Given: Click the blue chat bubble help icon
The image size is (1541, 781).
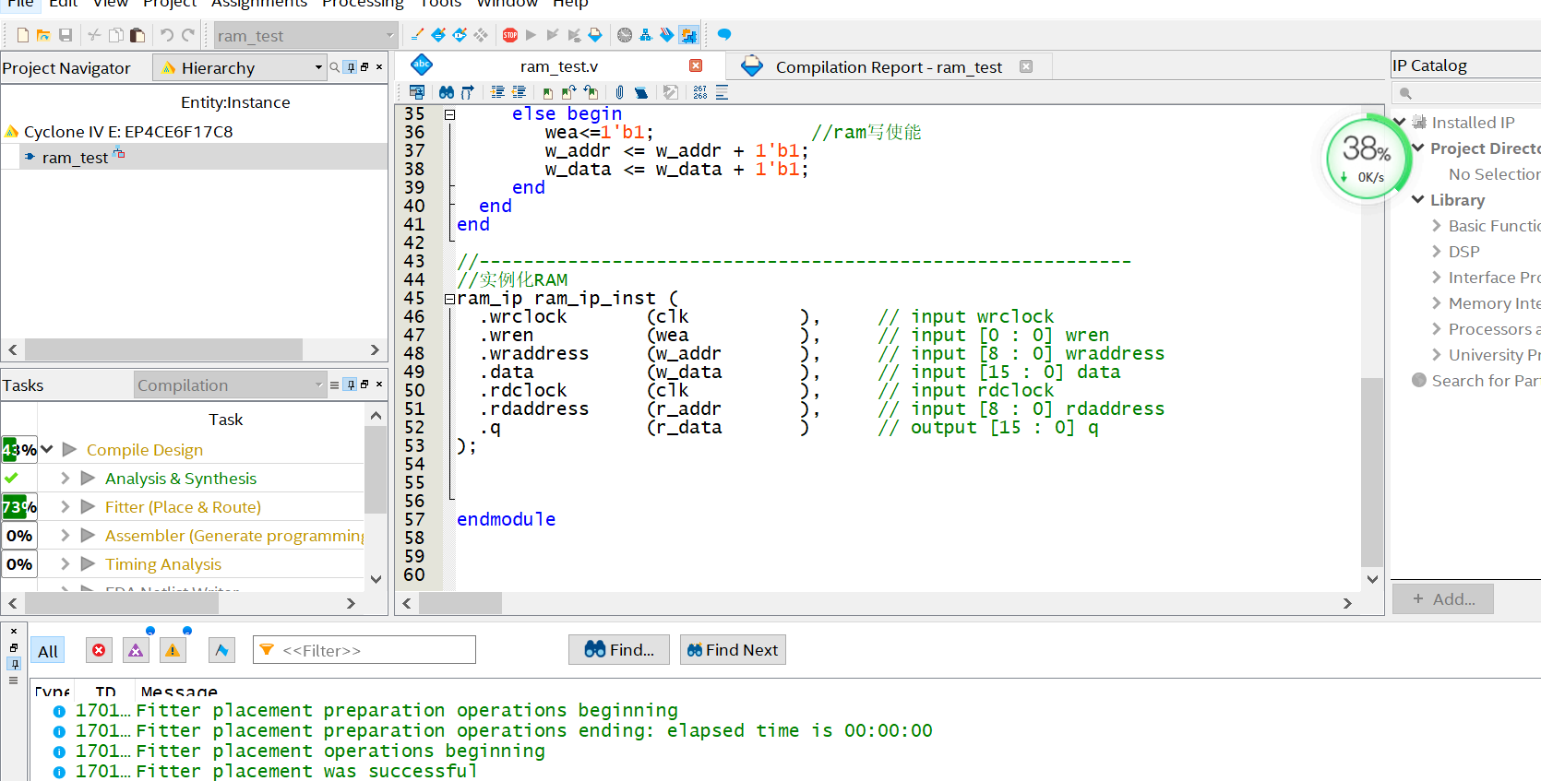Looking at the screenshot, I should pyautogui.click(x=724, y=35).
